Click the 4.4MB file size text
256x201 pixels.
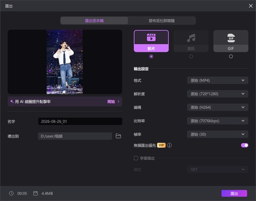click(x=47, y=193)
